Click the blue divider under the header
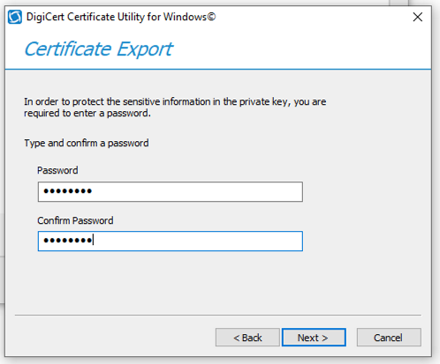This screenshot has height=364, width=440. pyautogui.click(x=218, y=70)
